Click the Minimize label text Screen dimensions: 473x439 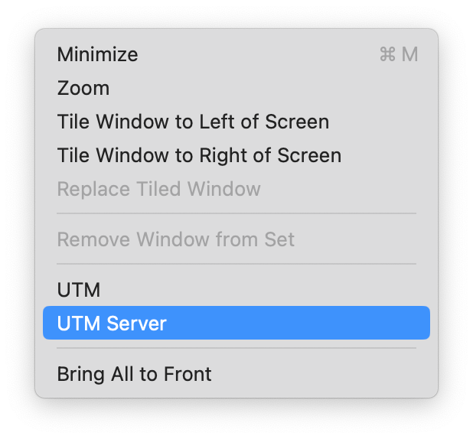(97, 55)
